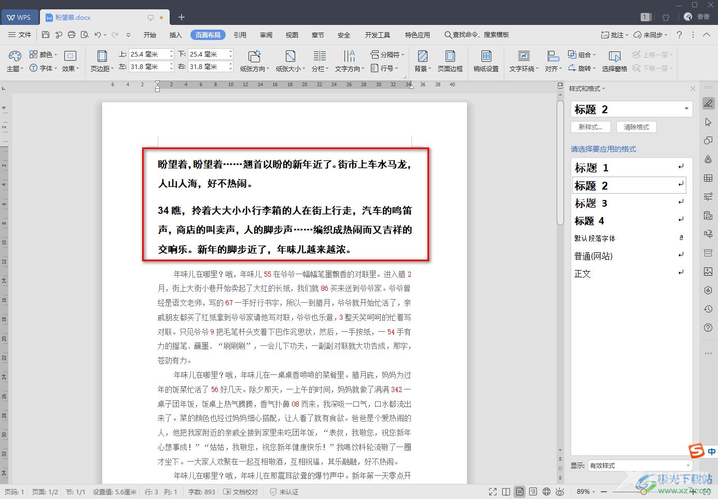
Task: Open the 效果 effects dropdown
Action: click(x=71, y=68)
